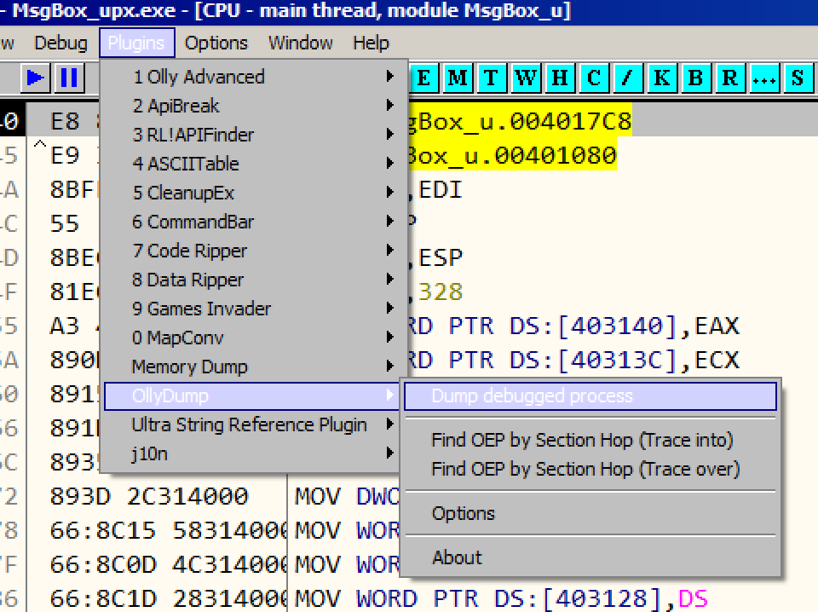Open Call stack window (K button)

coord(661,78)
